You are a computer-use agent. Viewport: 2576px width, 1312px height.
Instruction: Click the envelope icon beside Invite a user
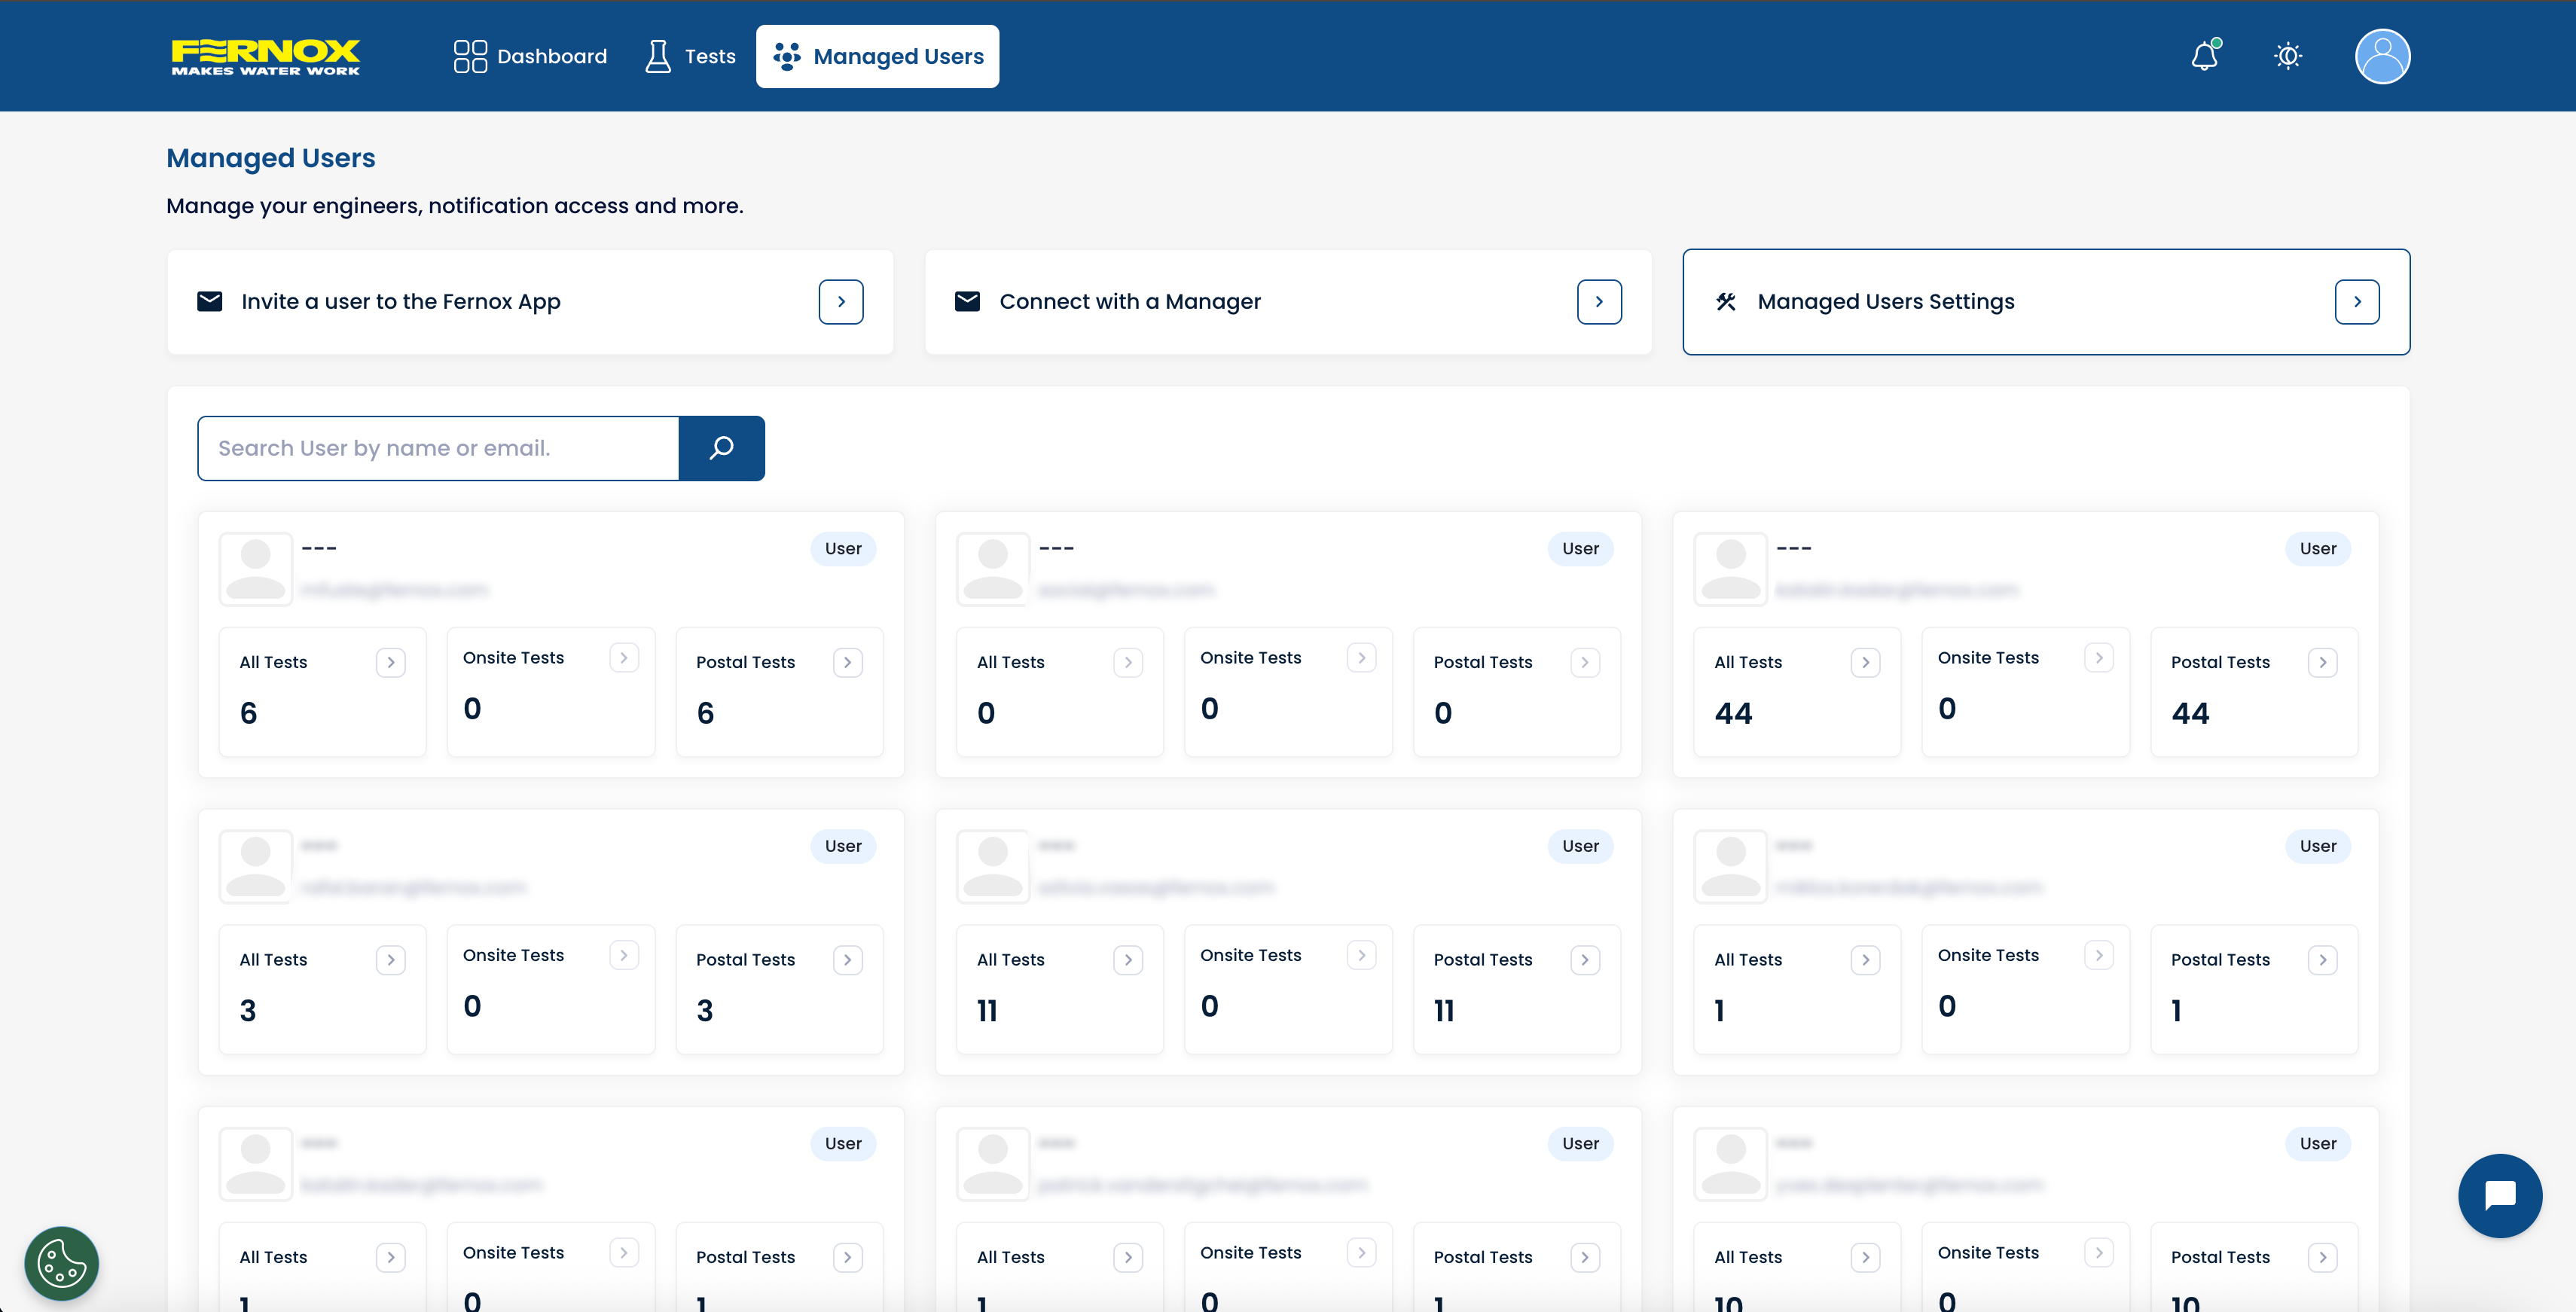(x=210, y=302)
